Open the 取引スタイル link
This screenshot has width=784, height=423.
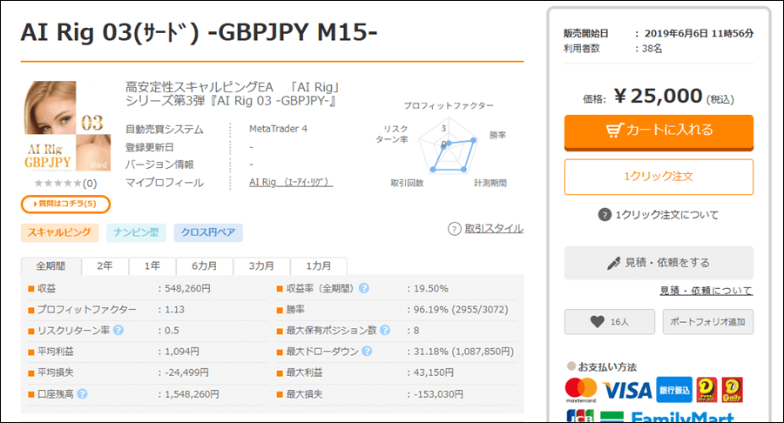point(494,229)
